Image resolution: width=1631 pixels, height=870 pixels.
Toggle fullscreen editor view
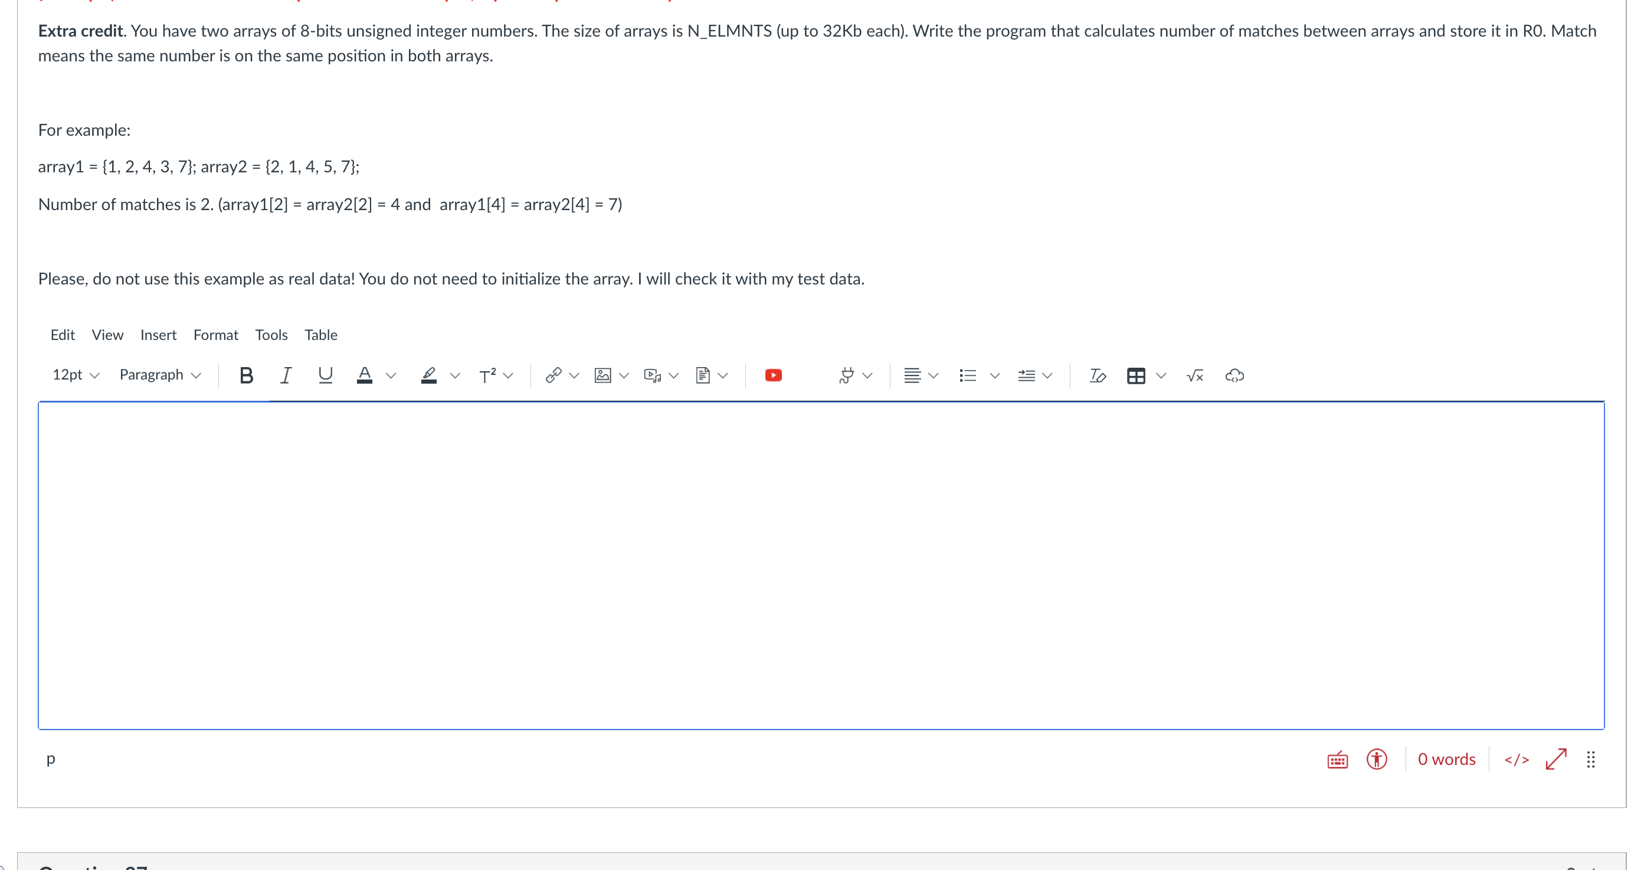click(1556, 759)
